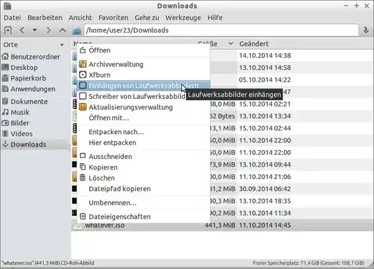Choose Umbenennen… in the context menu
This screenshot has width=374, height=269.
tap(143, 203)
